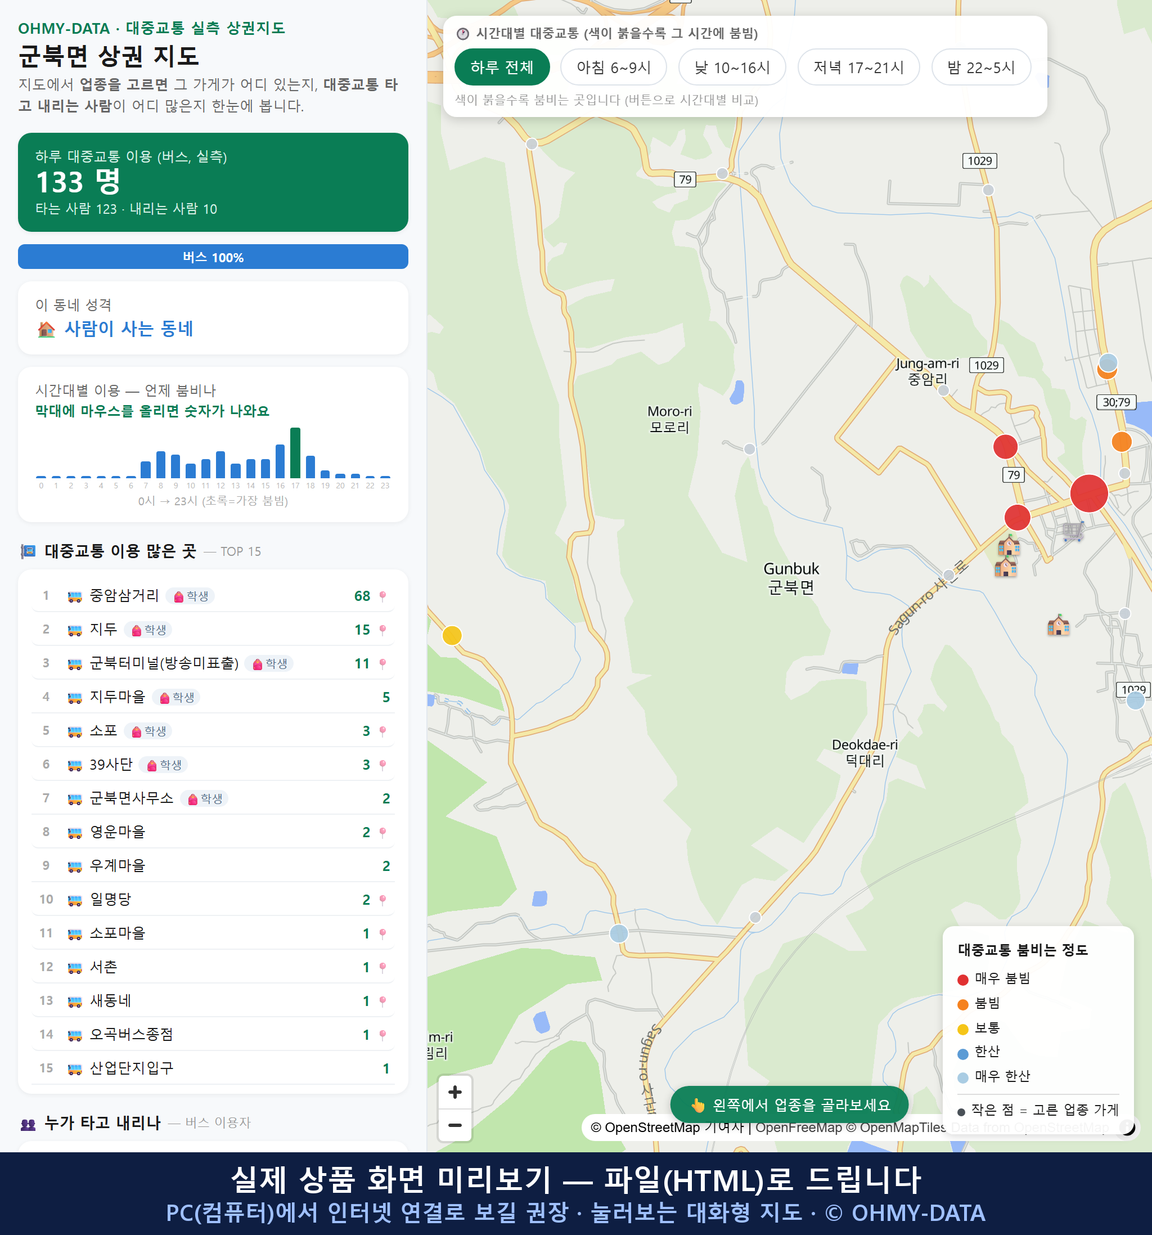The image size is (1152, 1235).
Task: Select the 산업단지입구 stop name
Action: 132,1068
